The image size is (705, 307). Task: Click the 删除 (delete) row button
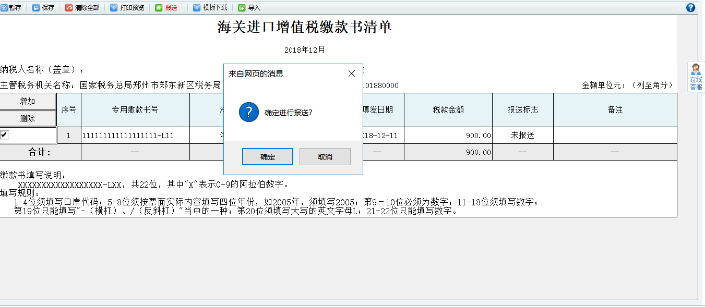28,118
